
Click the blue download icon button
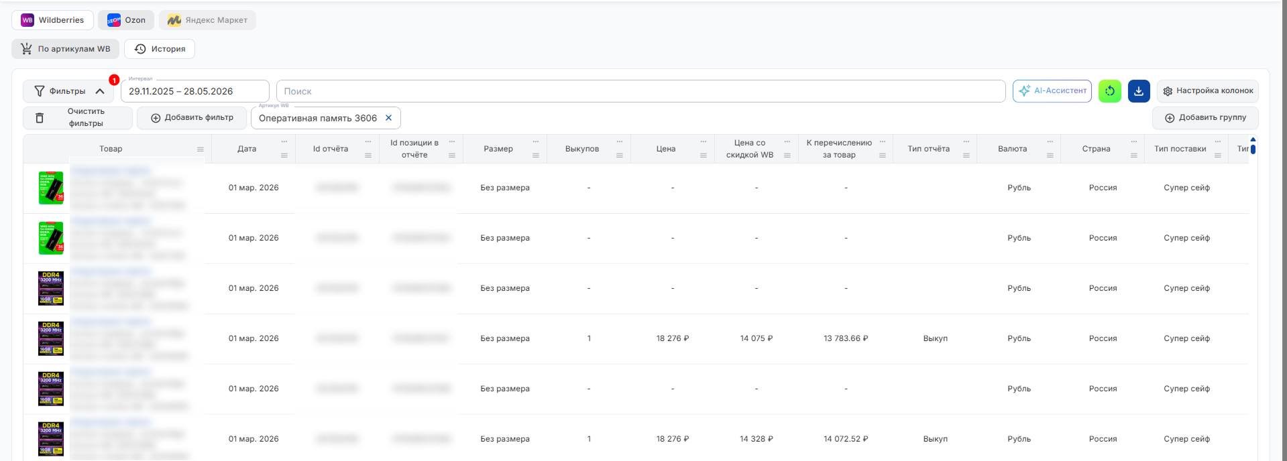[x=1139, y=91]
